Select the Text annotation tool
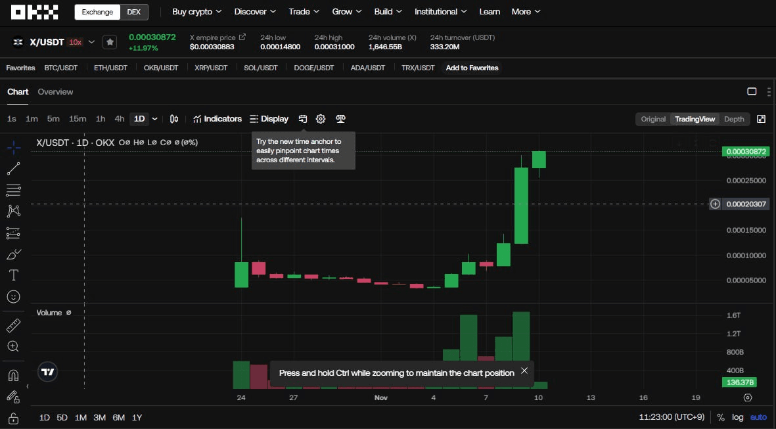Image resolution: width=776 pixels, height=429 pixels. click(x=13, y=275)
